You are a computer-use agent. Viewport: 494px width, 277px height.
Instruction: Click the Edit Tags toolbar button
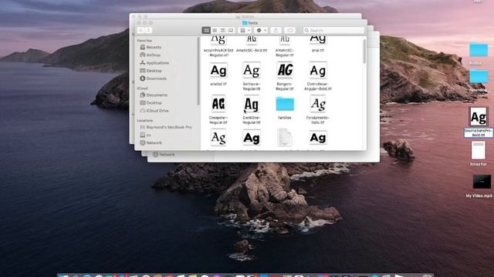tap(289, 30)
